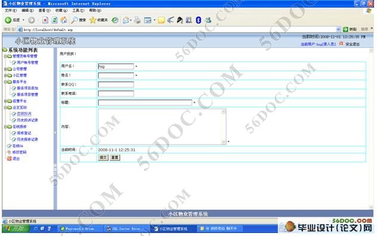Viewport: 377px width, 236px height.
Task: Collapse the 业主互动 tree node
Action: click(5, 108)
